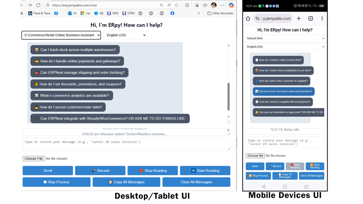363x204 pixels.
Task: Open the mobile Default Role dropdown
Action: pos(285,38)
